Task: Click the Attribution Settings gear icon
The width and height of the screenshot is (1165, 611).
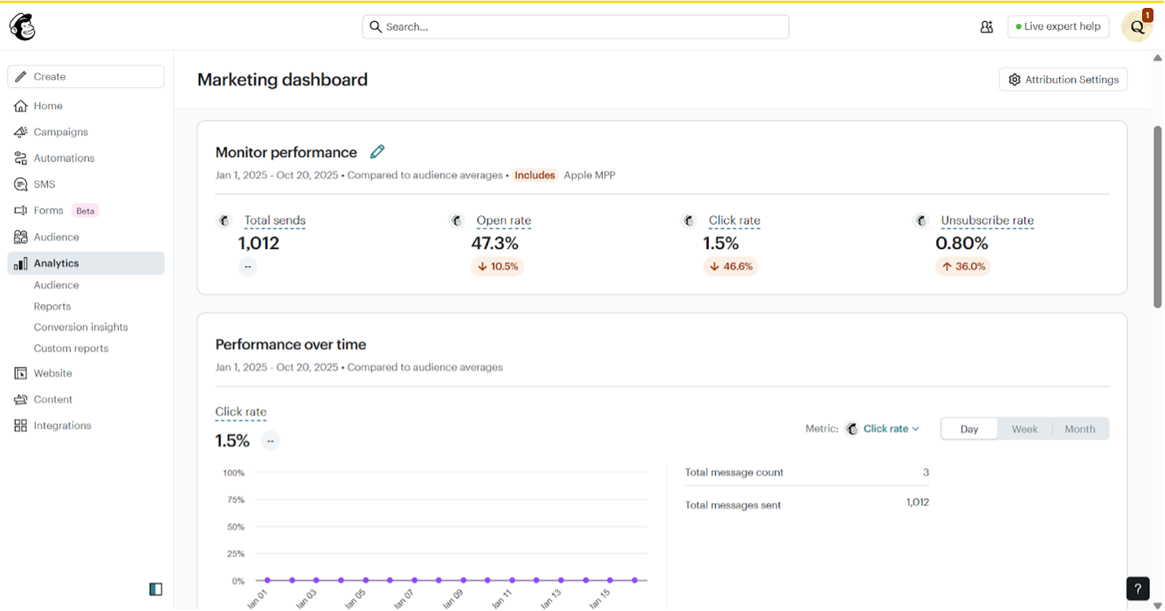Action: point(1014,80)
